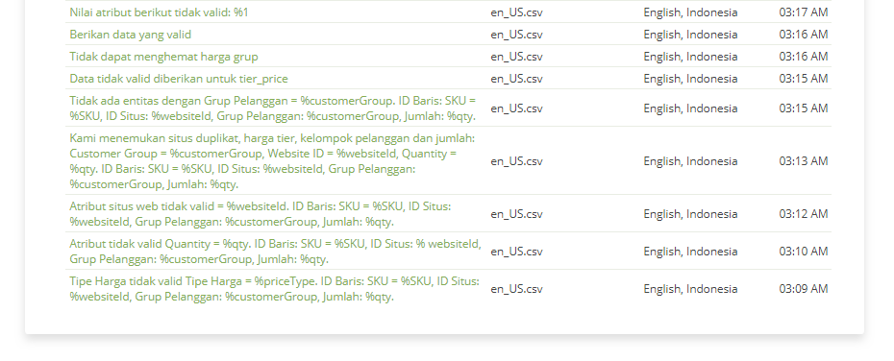
Task: Select en_US.csv in the 'Nilai atribut' row
Action: [x=516, y=12]
